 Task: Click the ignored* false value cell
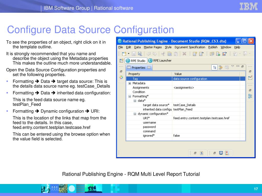206,136
